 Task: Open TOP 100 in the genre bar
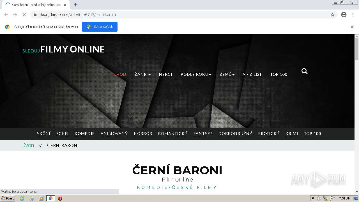tap(312, 134)
